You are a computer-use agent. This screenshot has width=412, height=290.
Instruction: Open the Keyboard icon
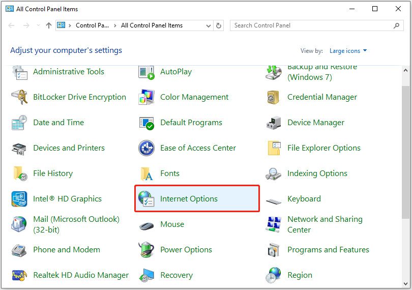coord(274,201)
